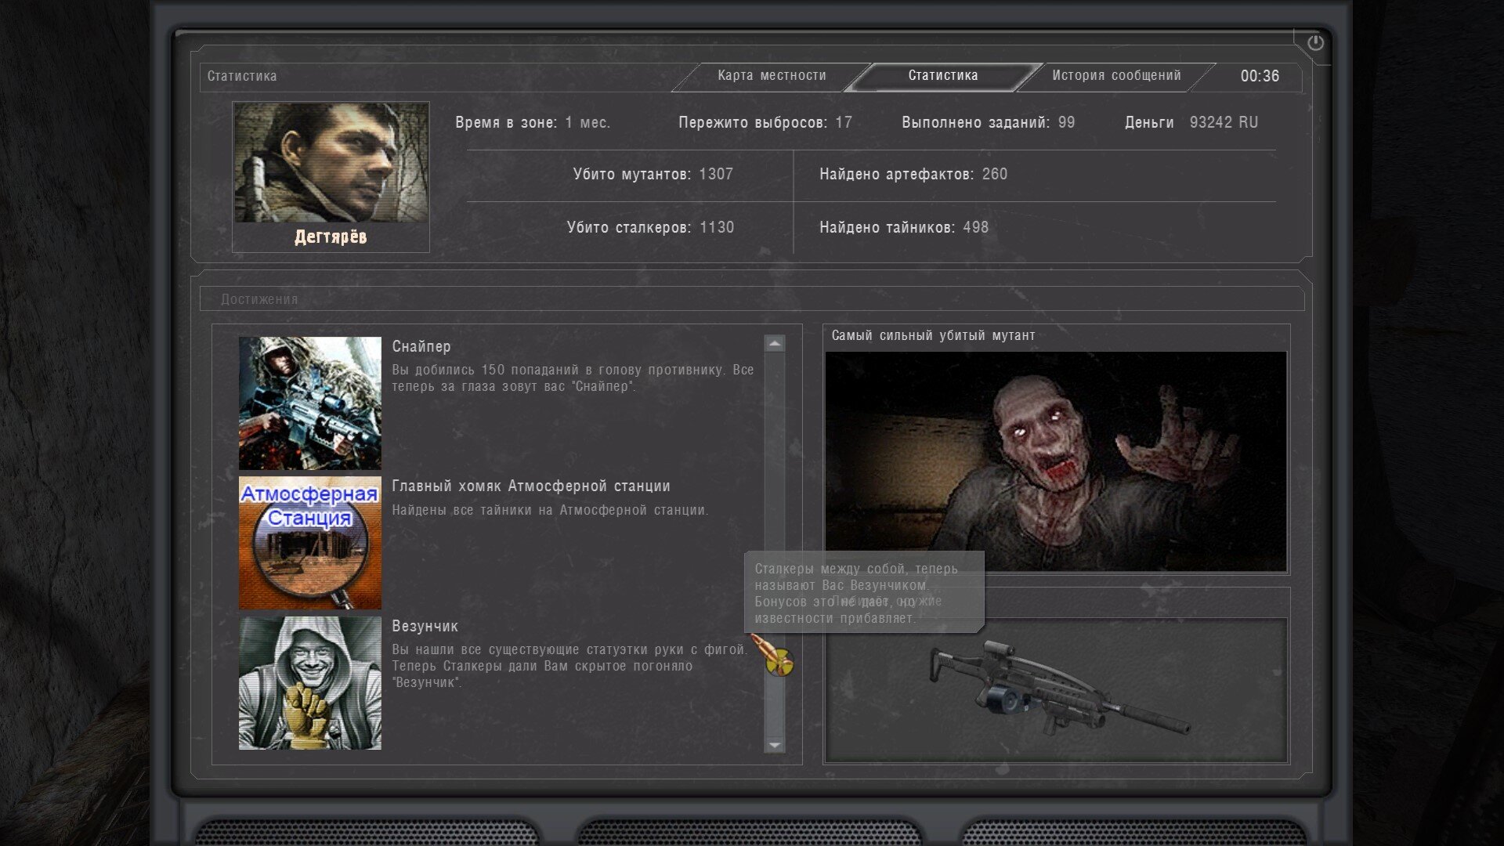Open the История сообщений tab

pos(1116,76)
